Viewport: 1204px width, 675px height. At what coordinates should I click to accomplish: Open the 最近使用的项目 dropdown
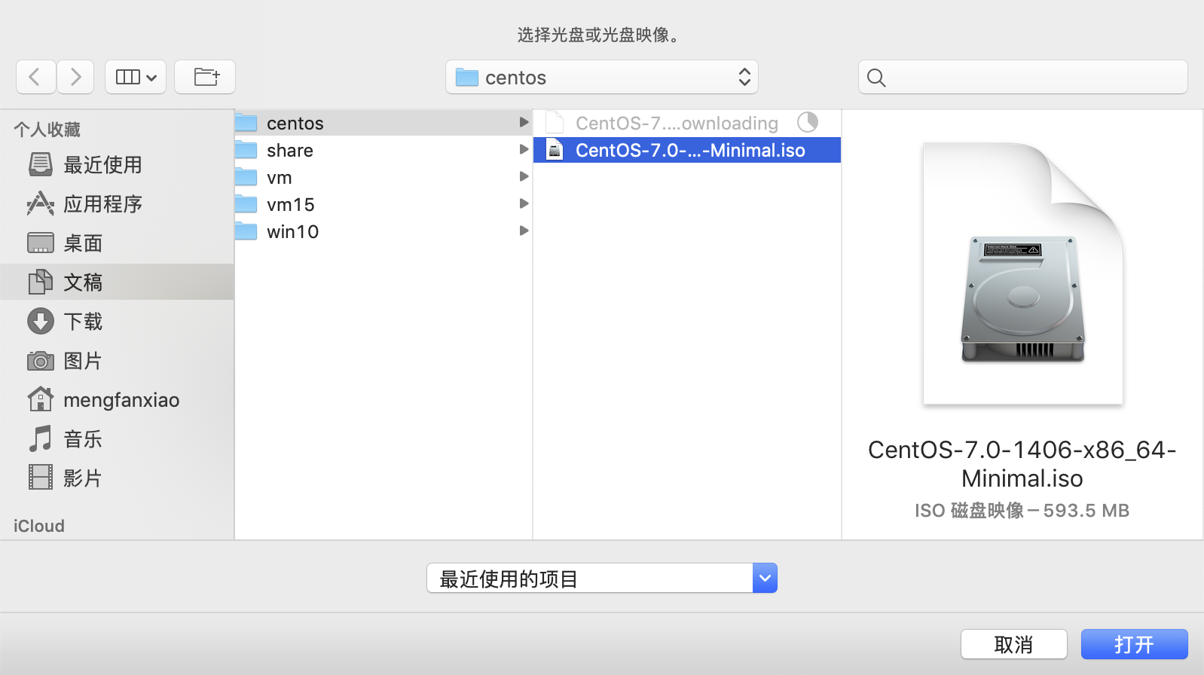[x=601, y=579]
